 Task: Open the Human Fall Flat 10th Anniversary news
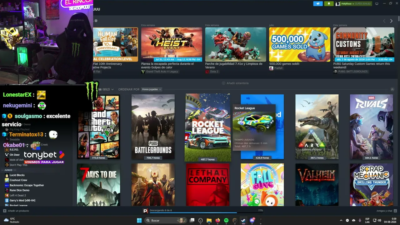pos(115,44)
